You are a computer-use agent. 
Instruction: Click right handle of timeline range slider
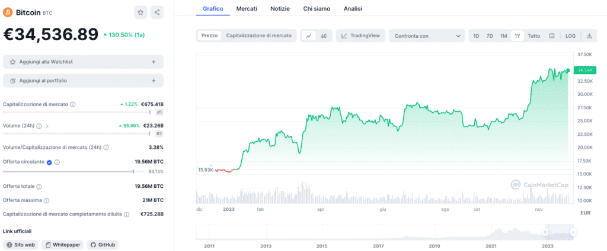point(573,232)
